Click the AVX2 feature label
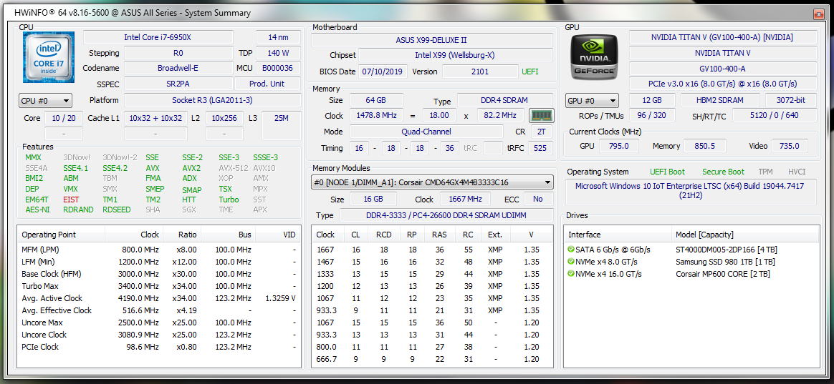 (191, 168)
